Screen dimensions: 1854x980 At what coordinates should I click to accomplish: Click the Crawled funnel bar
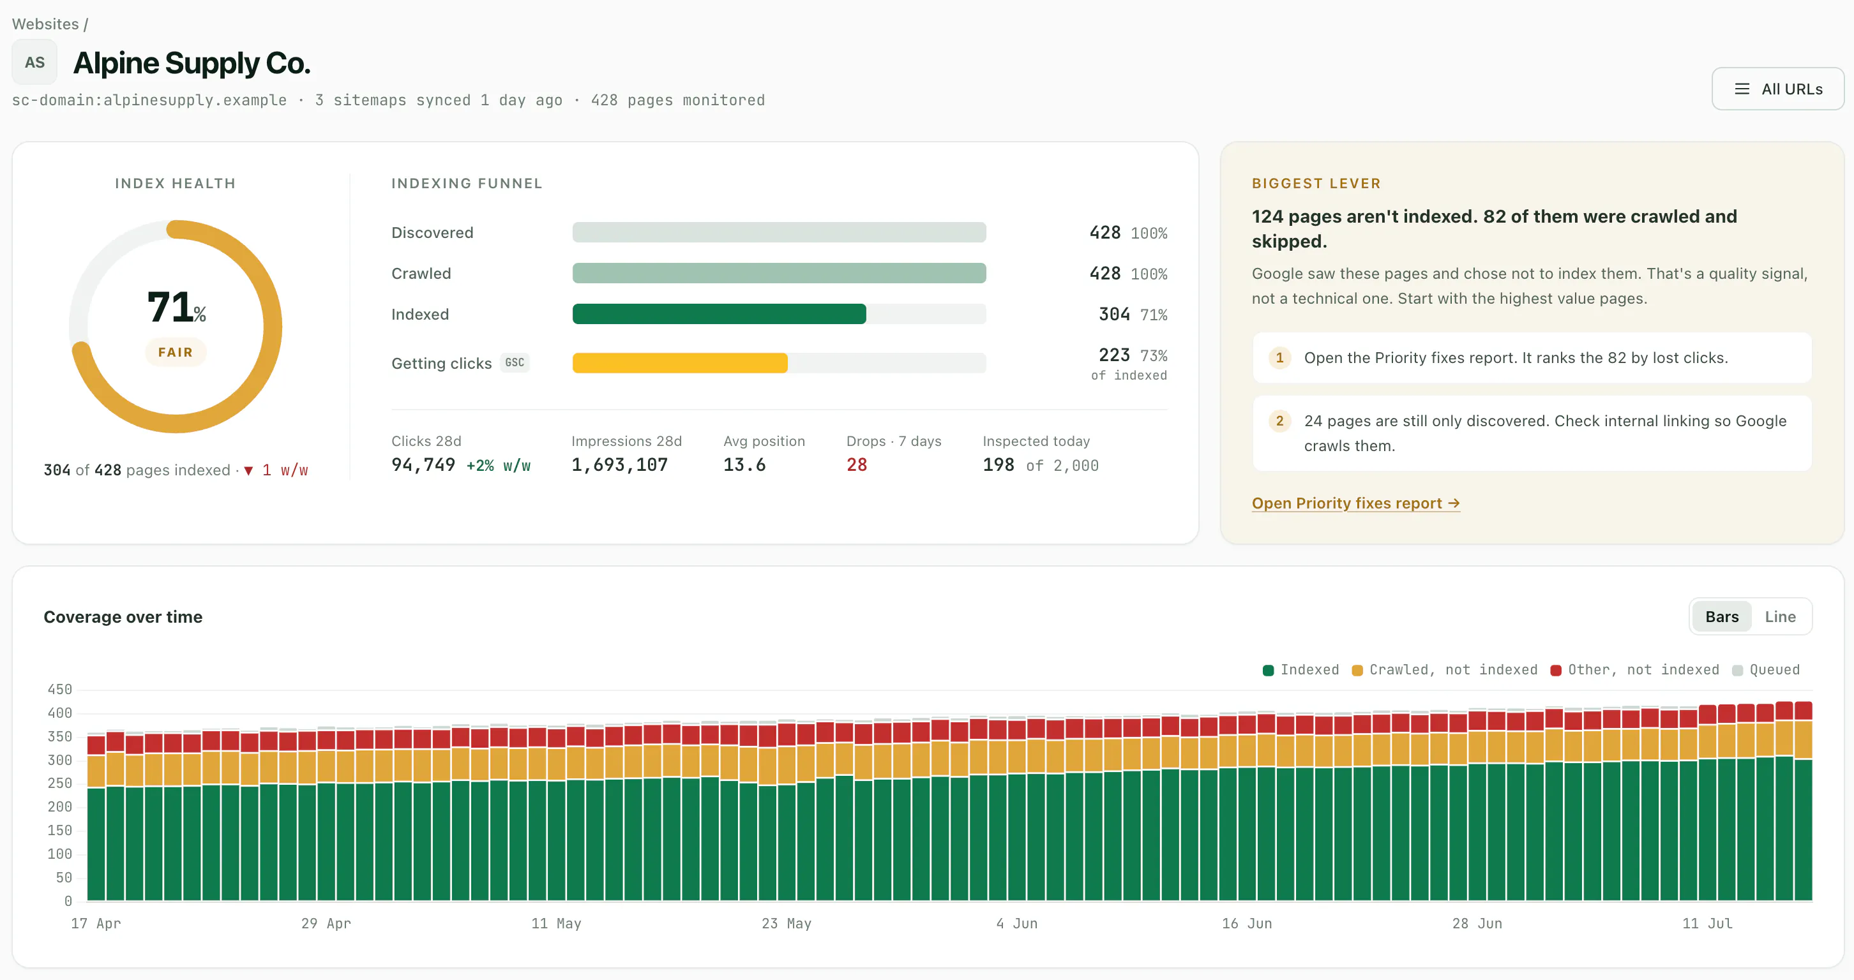pos(779,273)
